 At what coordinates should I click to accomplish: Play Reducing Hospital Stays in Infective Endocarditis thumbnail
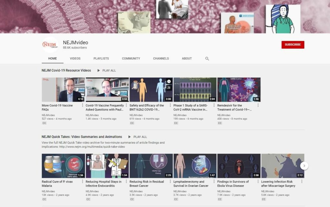(x=107, y=166)
